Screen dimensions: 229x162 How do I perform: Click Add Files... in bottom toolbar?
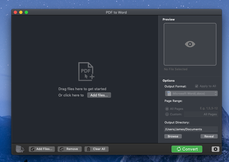pyautogui.click(x=42, y=149)
